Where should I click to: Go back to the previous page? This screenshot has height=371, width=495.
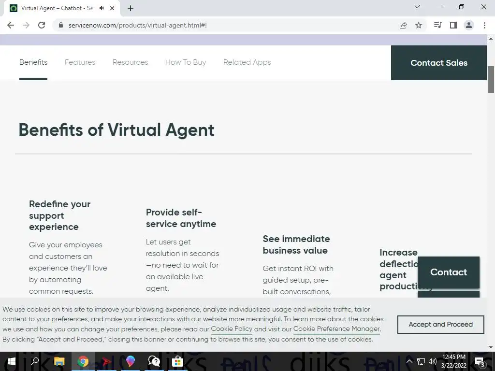point(11,25)
